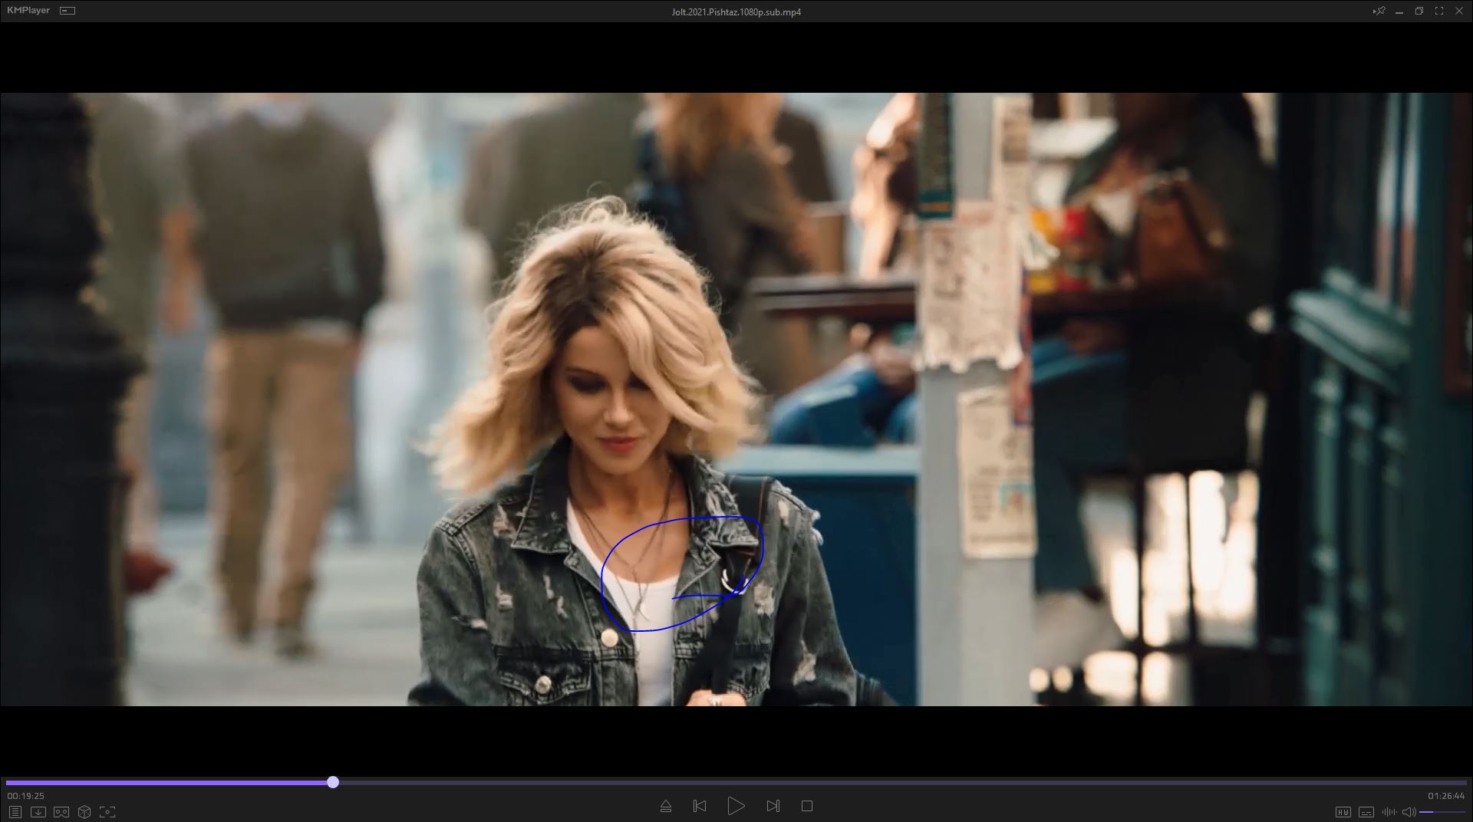Click the screen capture frame icon
Image resolution: width=1473 pixels, height=822 pixels.
107,811
